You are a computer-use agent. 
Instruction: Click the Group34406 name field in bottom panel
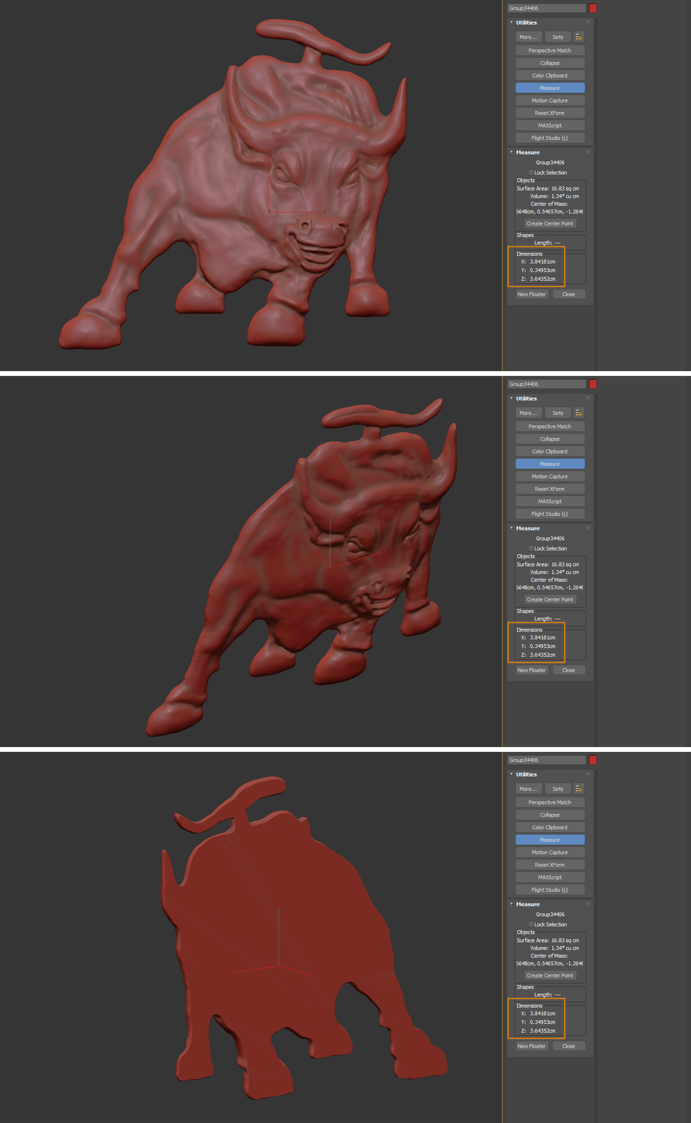pos(546,760)
